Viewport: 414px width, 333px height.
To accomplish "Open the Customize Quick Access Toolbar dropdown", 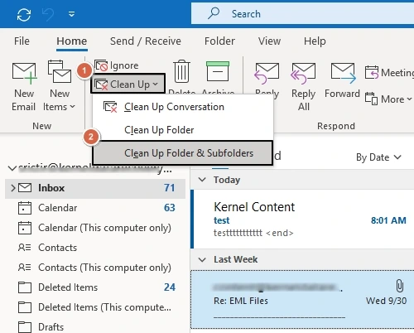I will point(71,14).
